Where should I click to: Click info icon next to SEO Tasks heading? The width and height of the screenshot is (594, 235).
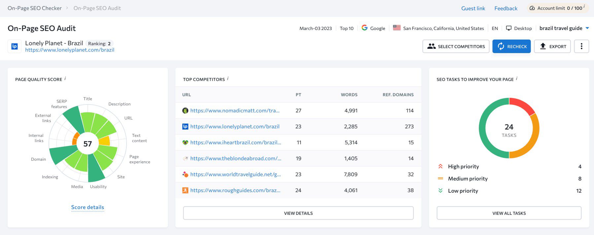(516, 78)
